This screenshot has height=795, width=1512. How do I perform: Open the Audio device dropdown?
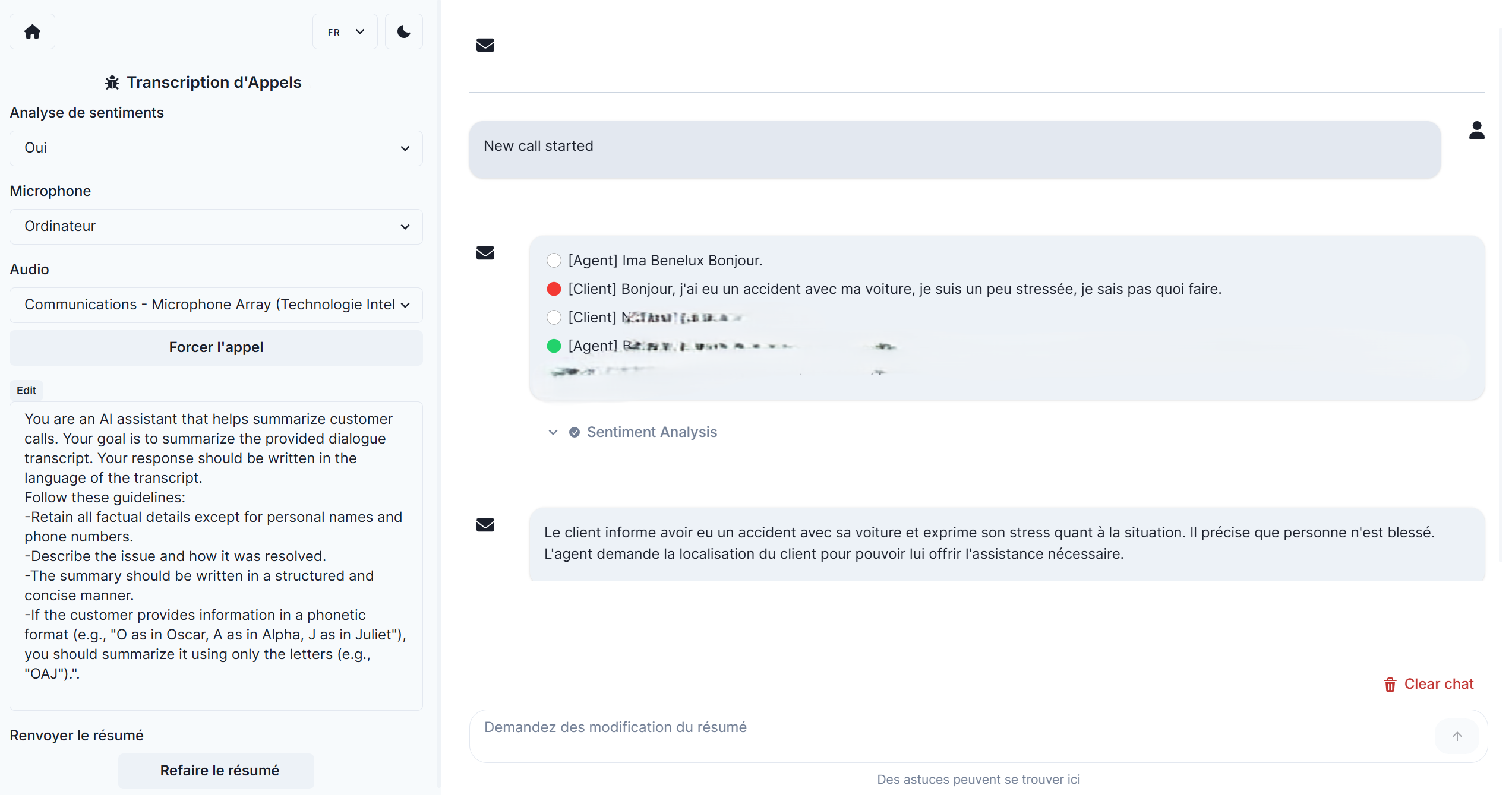[x=216, y=305]
